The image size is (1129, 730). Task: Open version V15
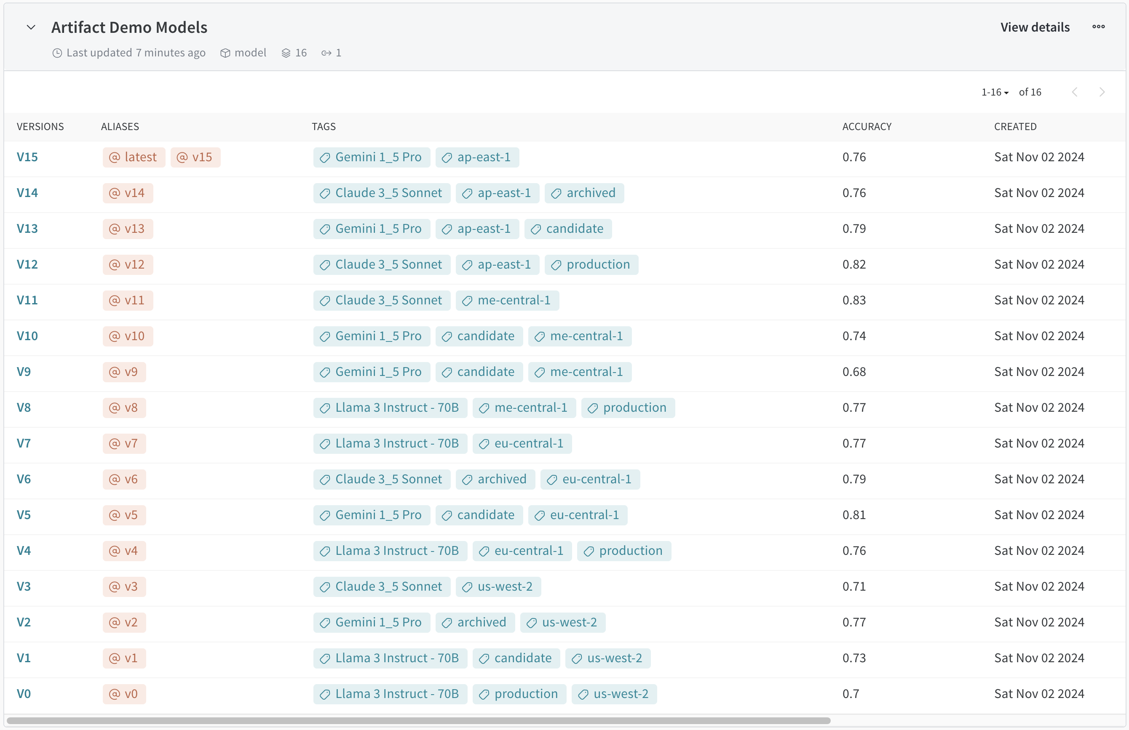pyautogui.click(x=27, y=157)
